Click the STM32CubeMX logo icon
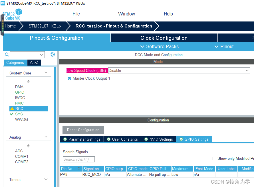Screen dimensions: 254x187 click(x=12, y=14)
